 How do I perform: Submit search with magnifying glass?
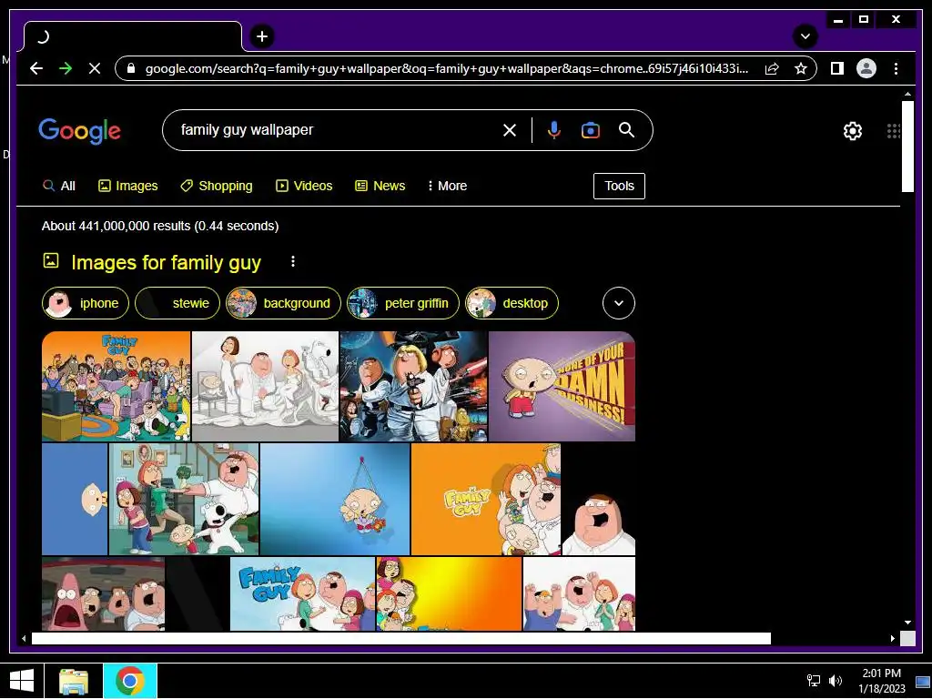click(x=626, y=130)
